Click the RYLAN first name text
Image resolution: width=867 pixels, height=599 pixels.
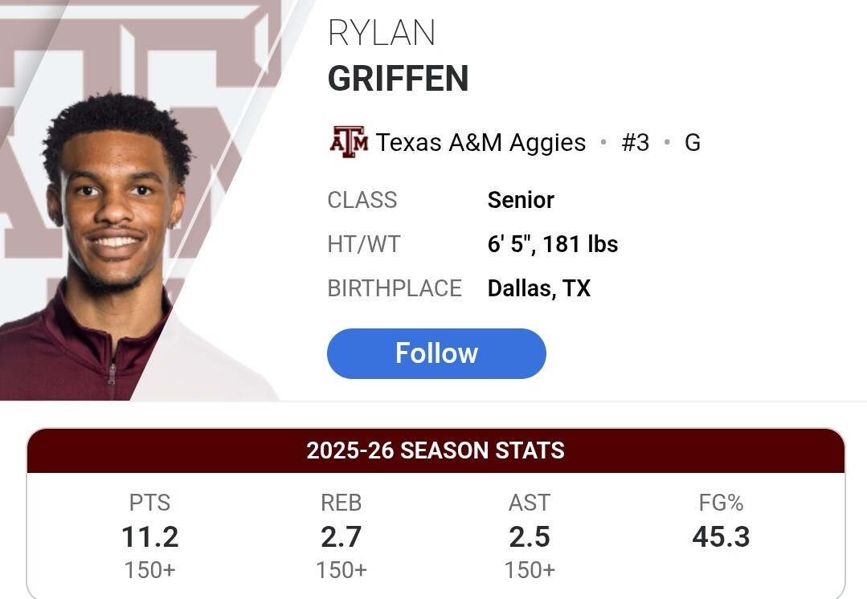[381, 34]
